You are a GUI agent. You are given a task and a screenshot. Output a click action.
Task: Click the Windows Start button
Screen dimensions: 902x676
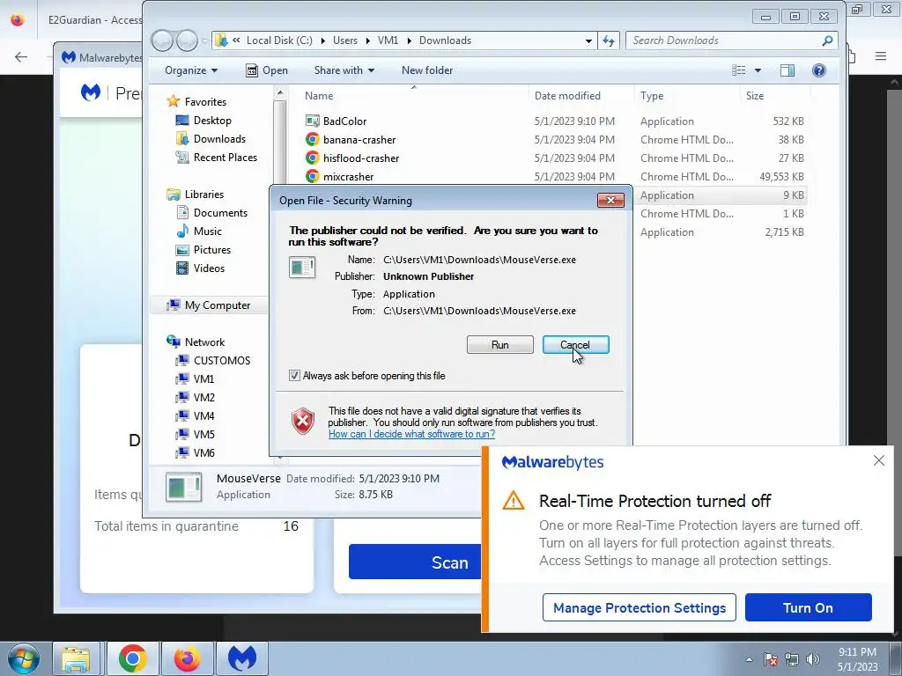24,658
